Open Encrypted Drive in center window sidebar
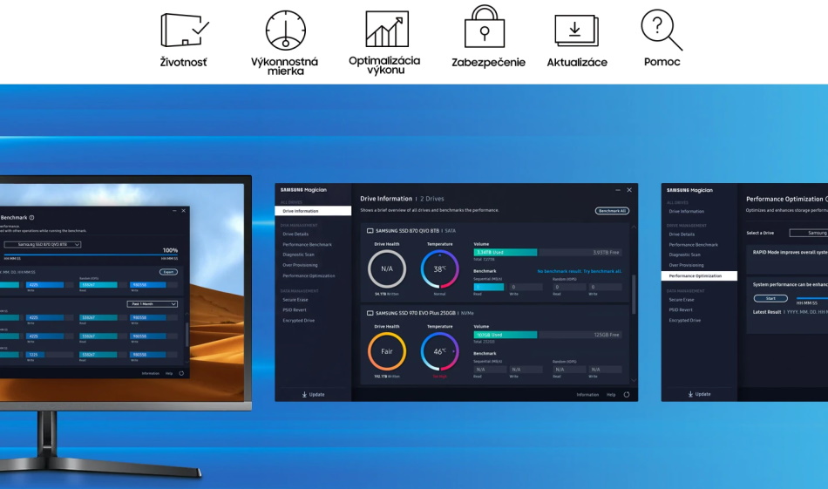Screen dimensions: 828x489 point(298,321)
